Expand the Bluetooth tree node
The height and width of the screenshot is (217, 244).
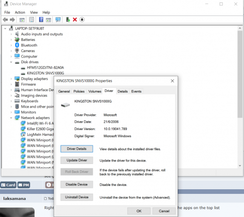pos(11,45)
